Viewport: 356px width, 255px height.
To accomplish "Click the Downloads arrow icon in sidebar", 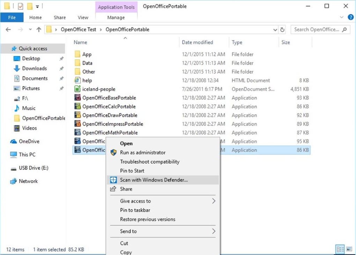I will pos(17,69).
